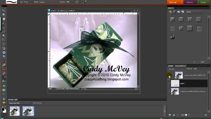Click Create Adjustment Layer icon
Image resolution: width=211 pixels, height=119 pixels.
pos(174,115)
